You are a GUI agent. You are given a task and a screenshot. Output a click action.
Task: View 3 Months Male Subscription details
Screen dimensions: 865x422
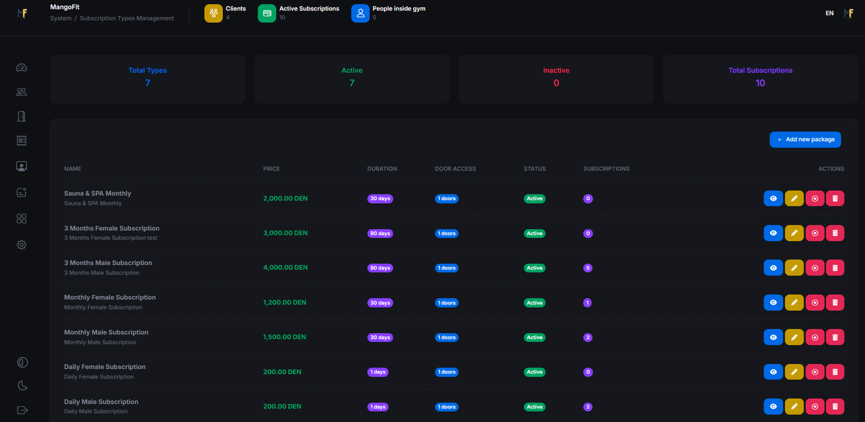773,267
